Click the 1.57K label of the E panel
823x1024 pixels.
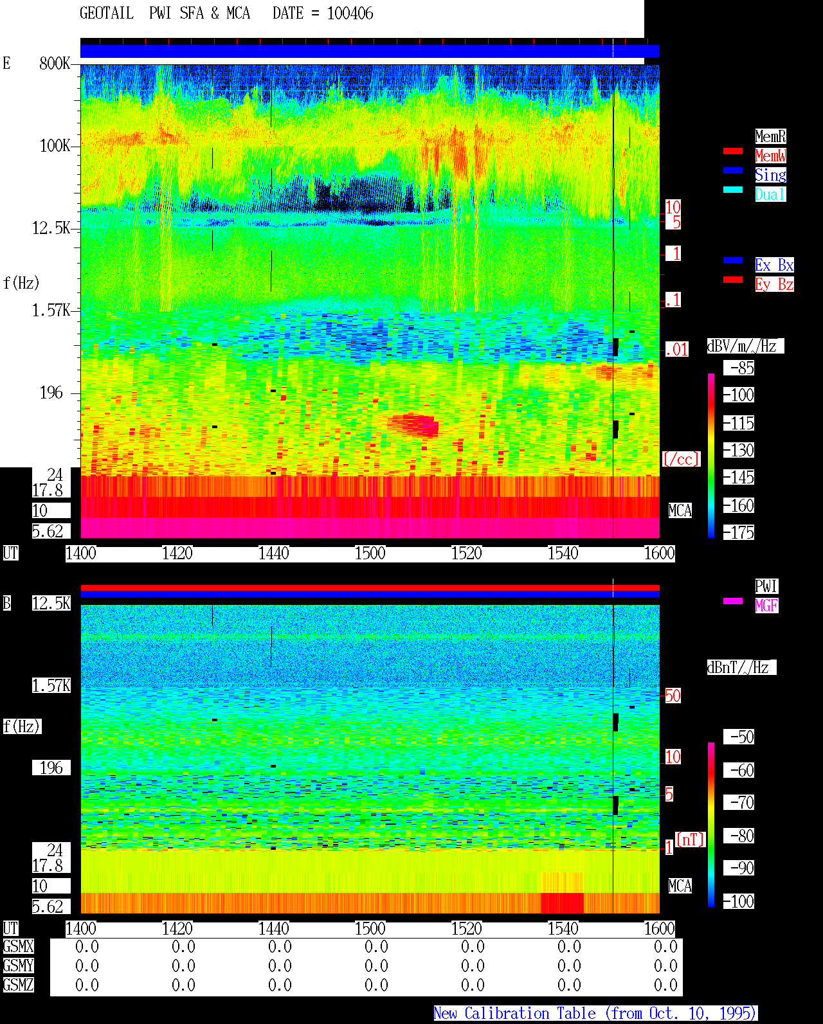click(x=51, y=310)
